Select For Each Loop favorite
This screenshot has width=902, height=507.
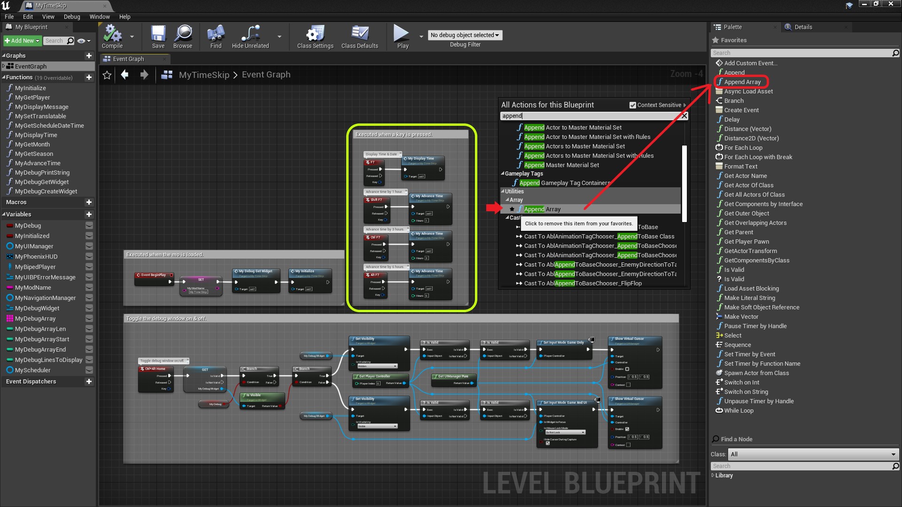click(x=743, y=147)
